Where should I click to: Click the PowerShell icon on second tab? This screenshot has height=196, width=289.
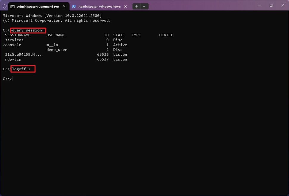pos(74,6)
